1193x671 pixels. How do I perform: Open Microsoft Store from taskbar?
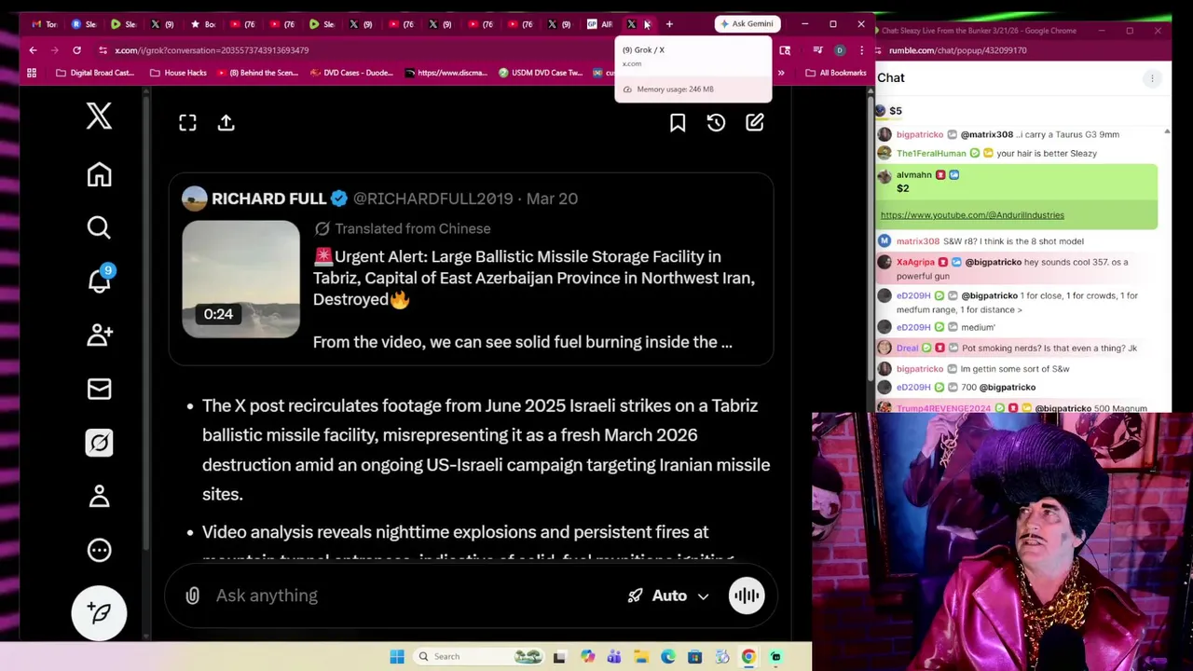(x=694, y=656)
